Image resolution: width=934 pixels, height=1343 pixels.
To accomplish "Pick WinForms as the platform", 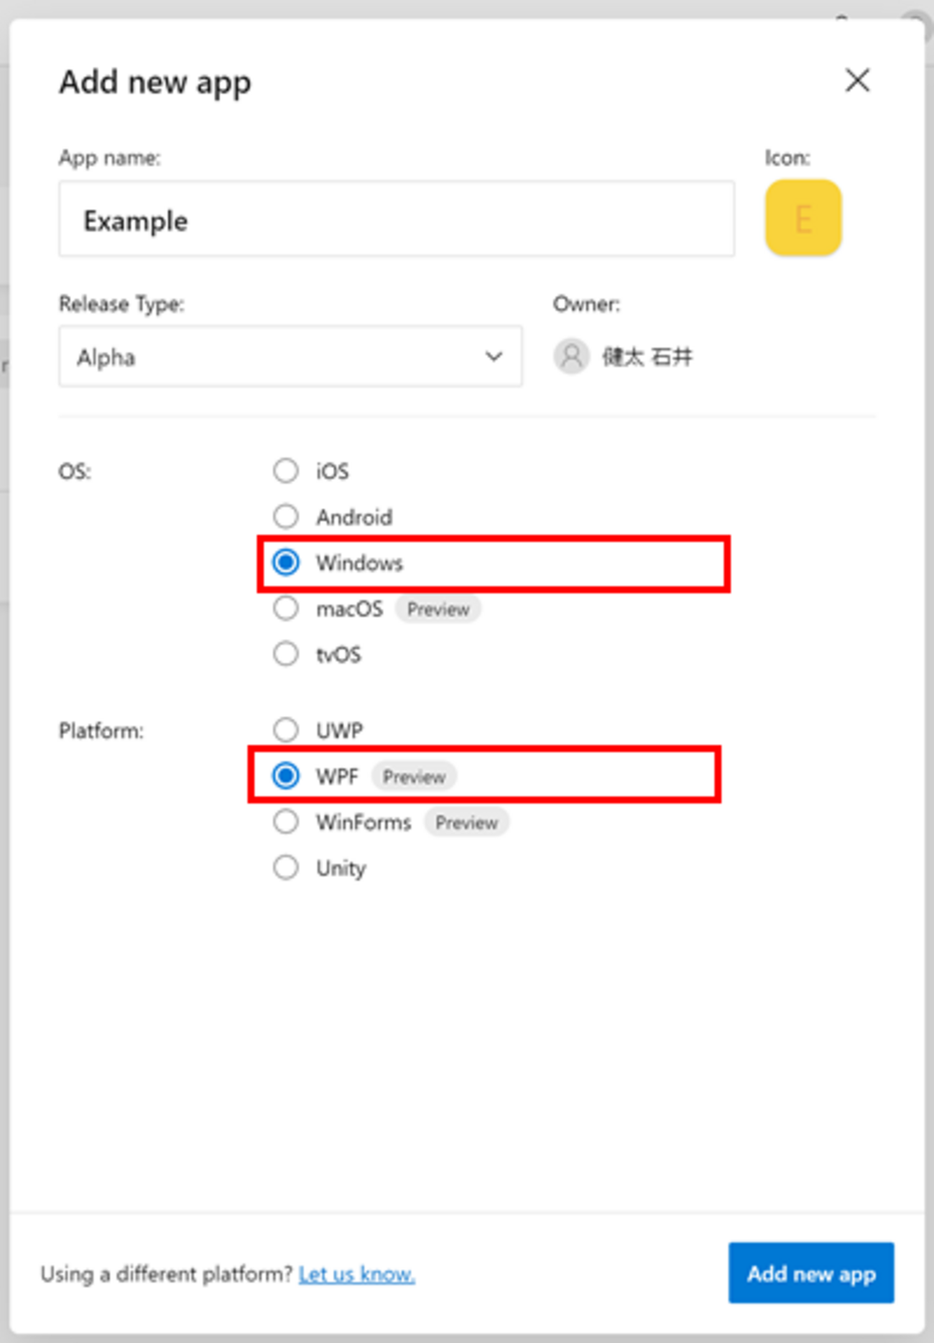I will tap(286, 822).
